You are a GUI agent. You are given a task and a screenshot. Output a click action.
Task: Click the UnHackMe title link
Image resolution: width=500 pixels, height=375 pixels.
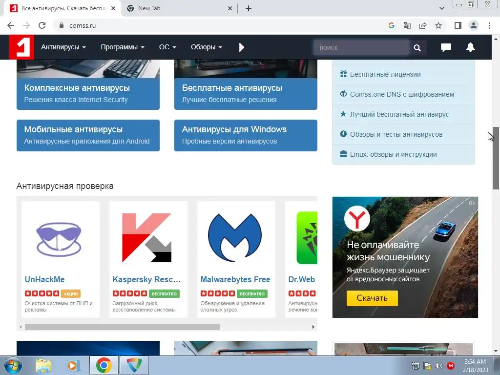[x=44, y=279]
